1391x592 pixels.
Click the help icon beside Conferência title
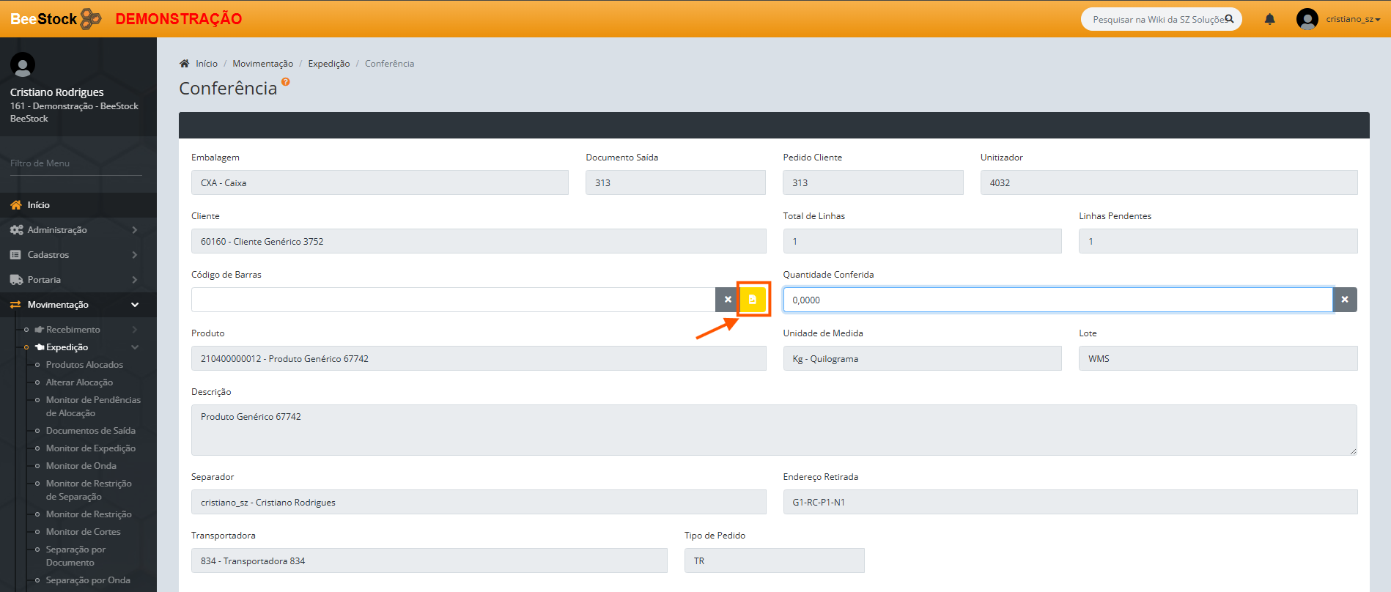tap(286, 82)
